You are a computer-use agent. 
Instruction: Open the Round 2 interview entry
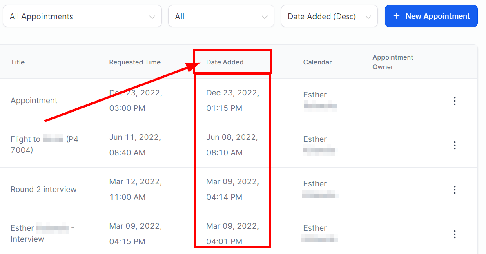click(43, 189)
